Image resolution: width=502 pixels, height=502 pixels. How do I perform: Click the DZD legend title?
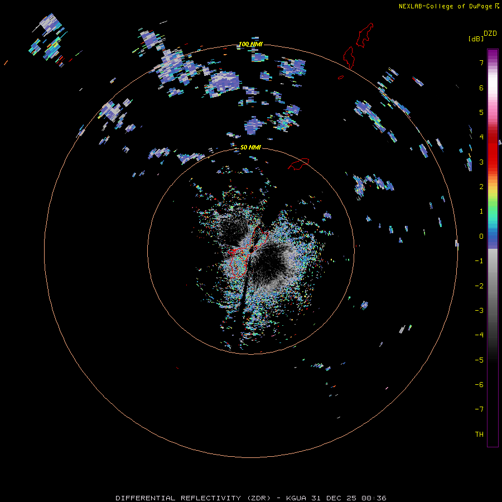(x=490, y=33)
